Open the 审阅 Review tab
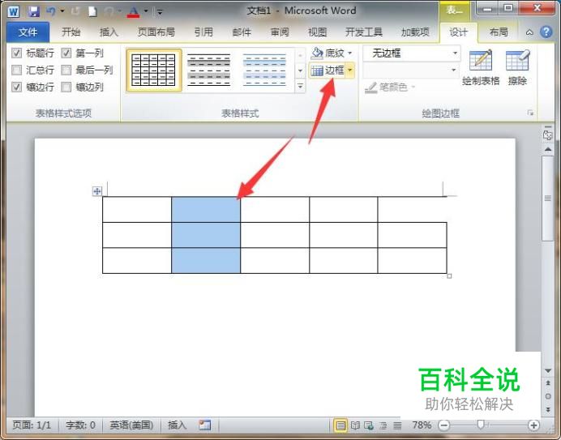561x440 pixels. pos(280,32)
